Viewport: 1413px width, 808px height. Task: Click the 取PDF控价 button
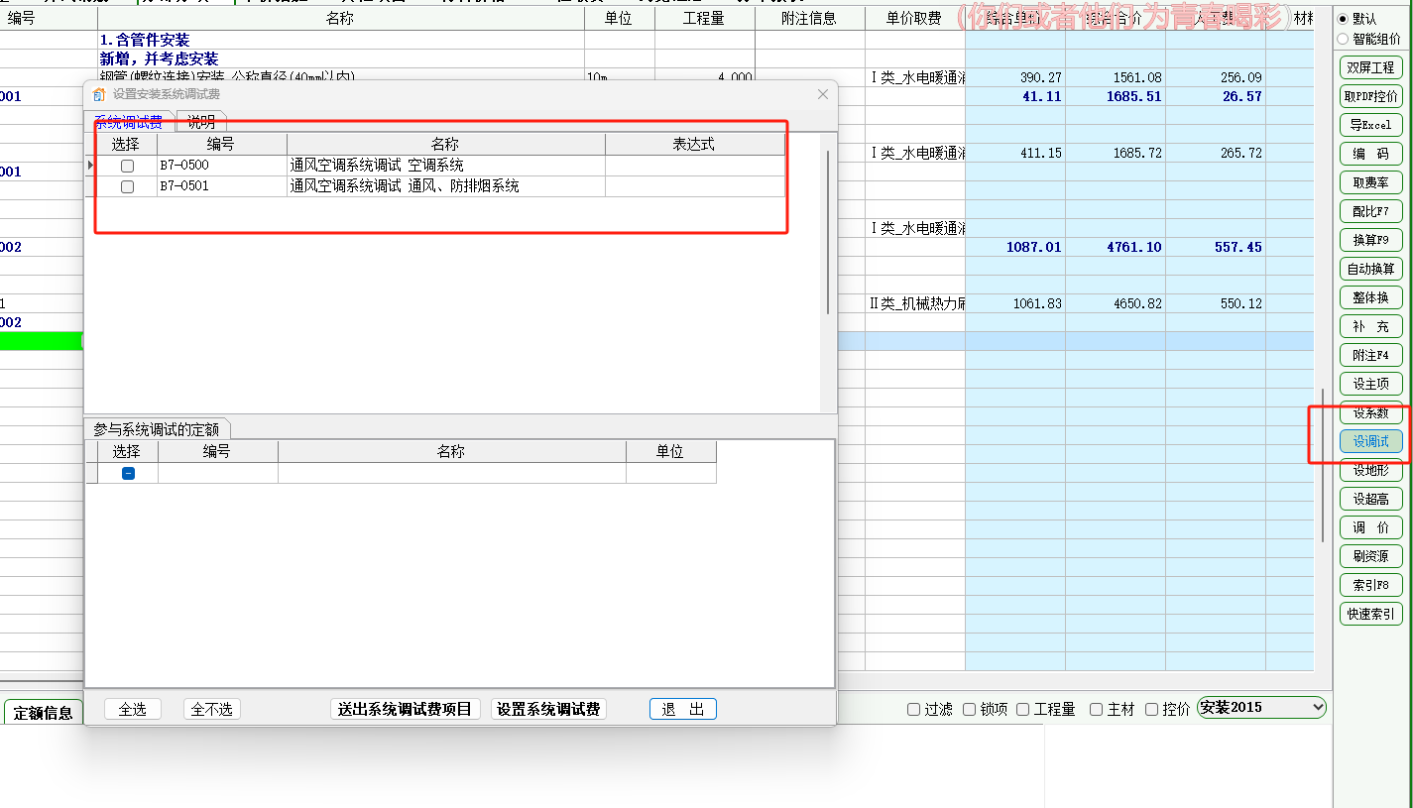pos(1371,96)
